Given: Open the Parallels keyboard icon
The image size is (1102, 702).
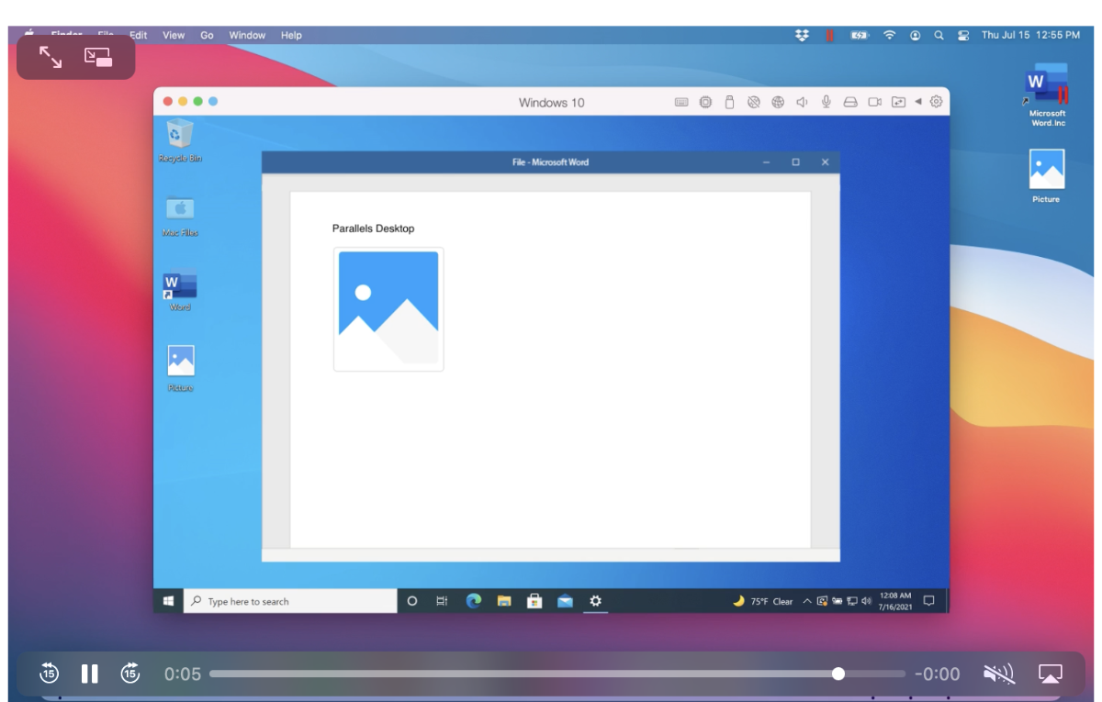Looking at the screenshot, I should pyautogui.click(x=681, y=102).
